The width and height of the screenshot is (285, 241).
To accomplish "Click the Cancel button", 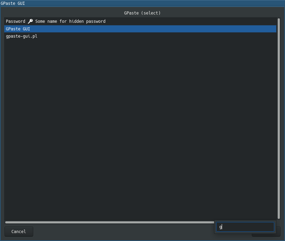I will [19, 231].
